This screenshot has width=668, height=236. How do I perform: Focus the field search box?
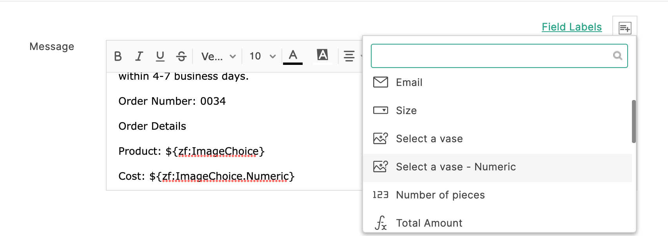[490, 56]
